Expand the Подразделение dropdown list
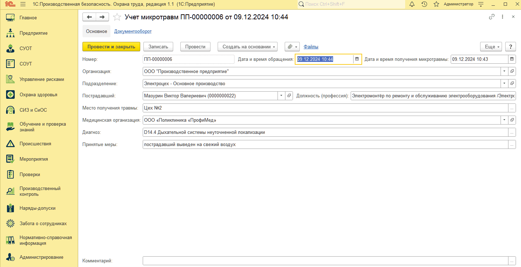The height and width of the screenshot is (267, 521). [x=504, y=83]
